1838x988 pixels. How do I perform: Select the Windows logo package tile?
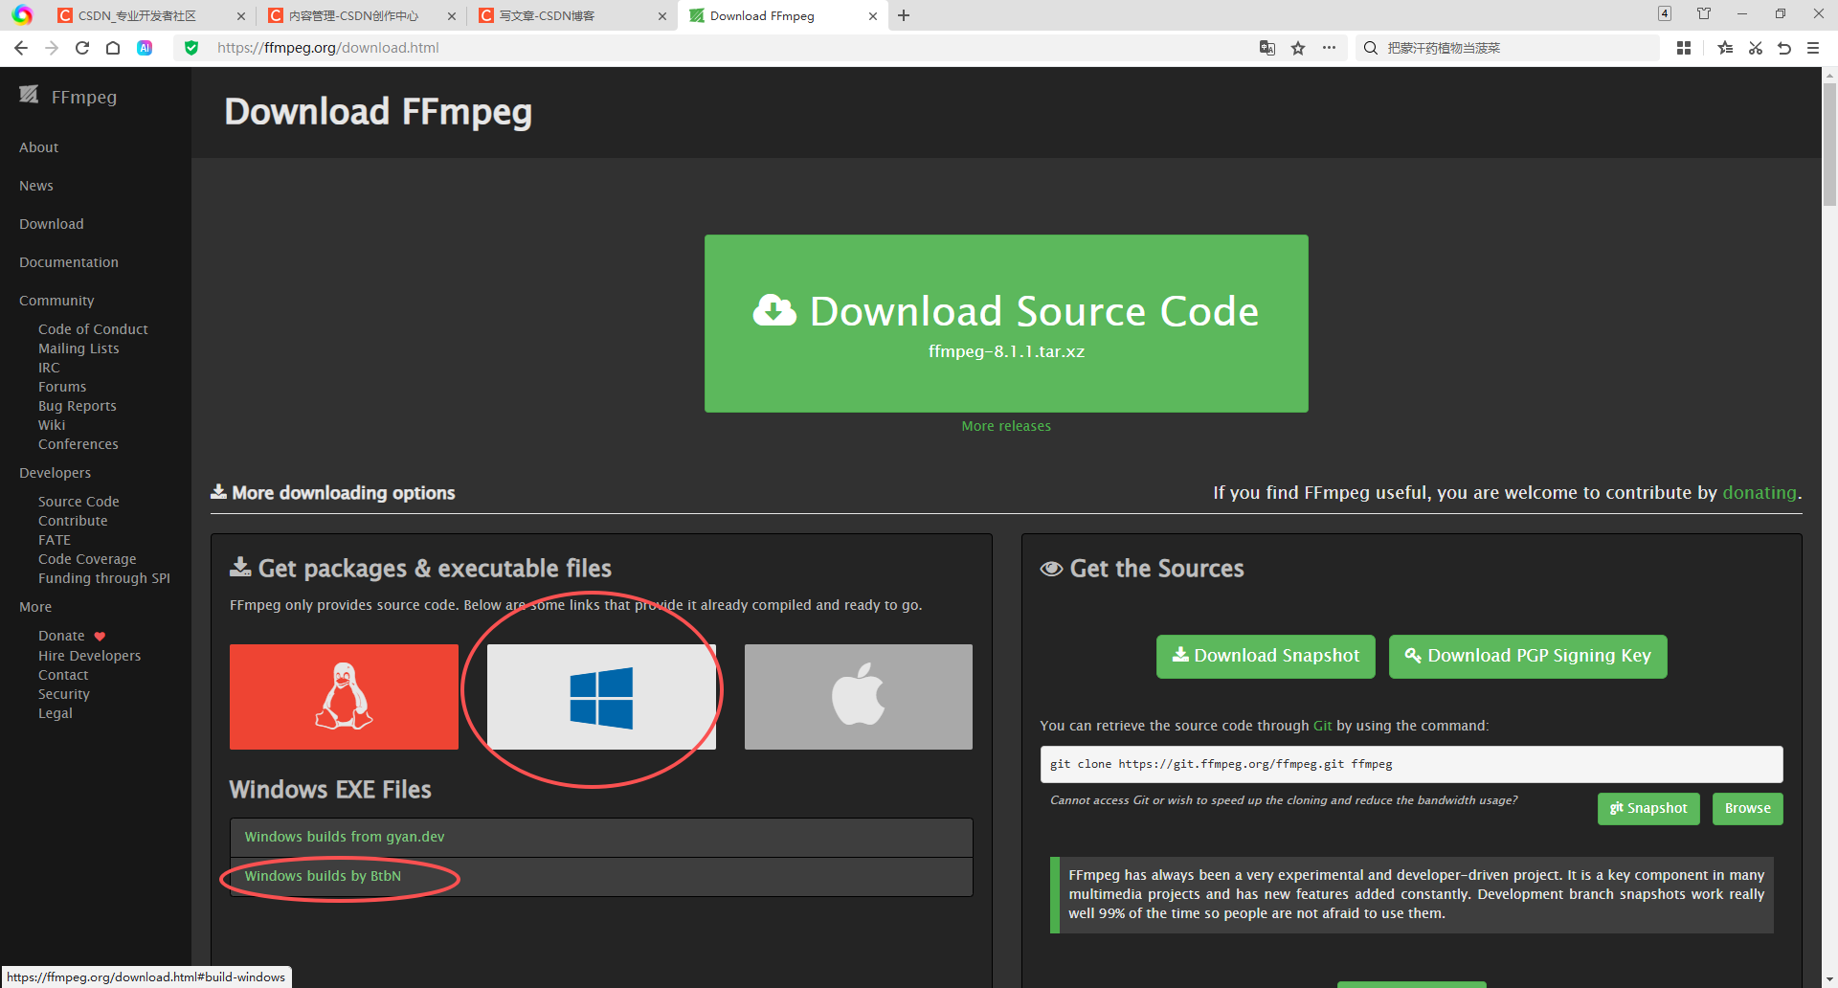pyautogui.click(x=601, y=697)
